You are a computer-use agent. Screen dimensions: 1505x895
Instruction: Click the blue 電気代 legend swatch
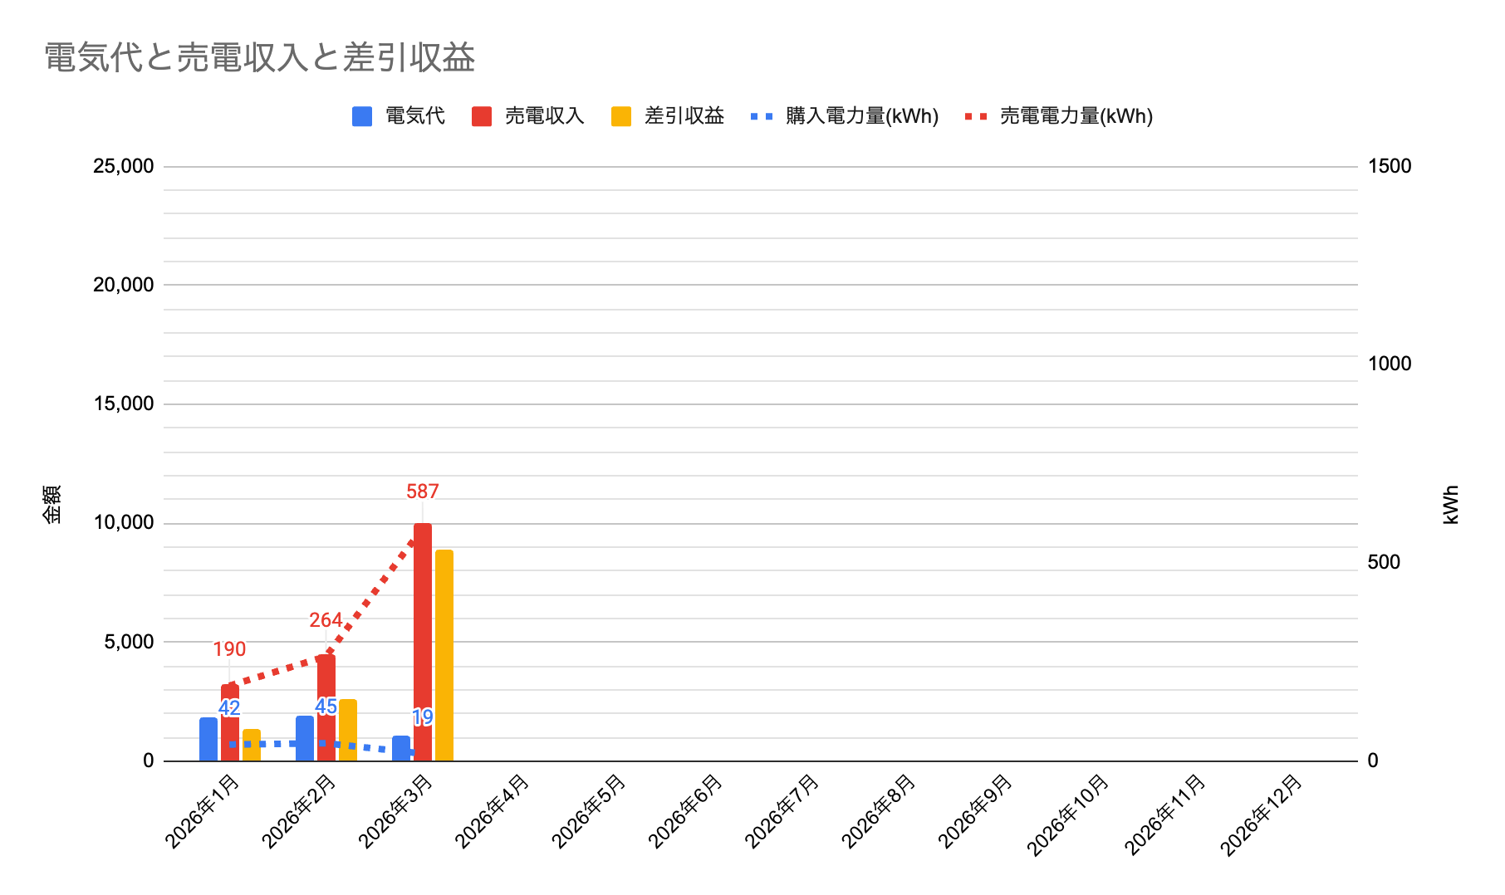[x=362, y=116]
